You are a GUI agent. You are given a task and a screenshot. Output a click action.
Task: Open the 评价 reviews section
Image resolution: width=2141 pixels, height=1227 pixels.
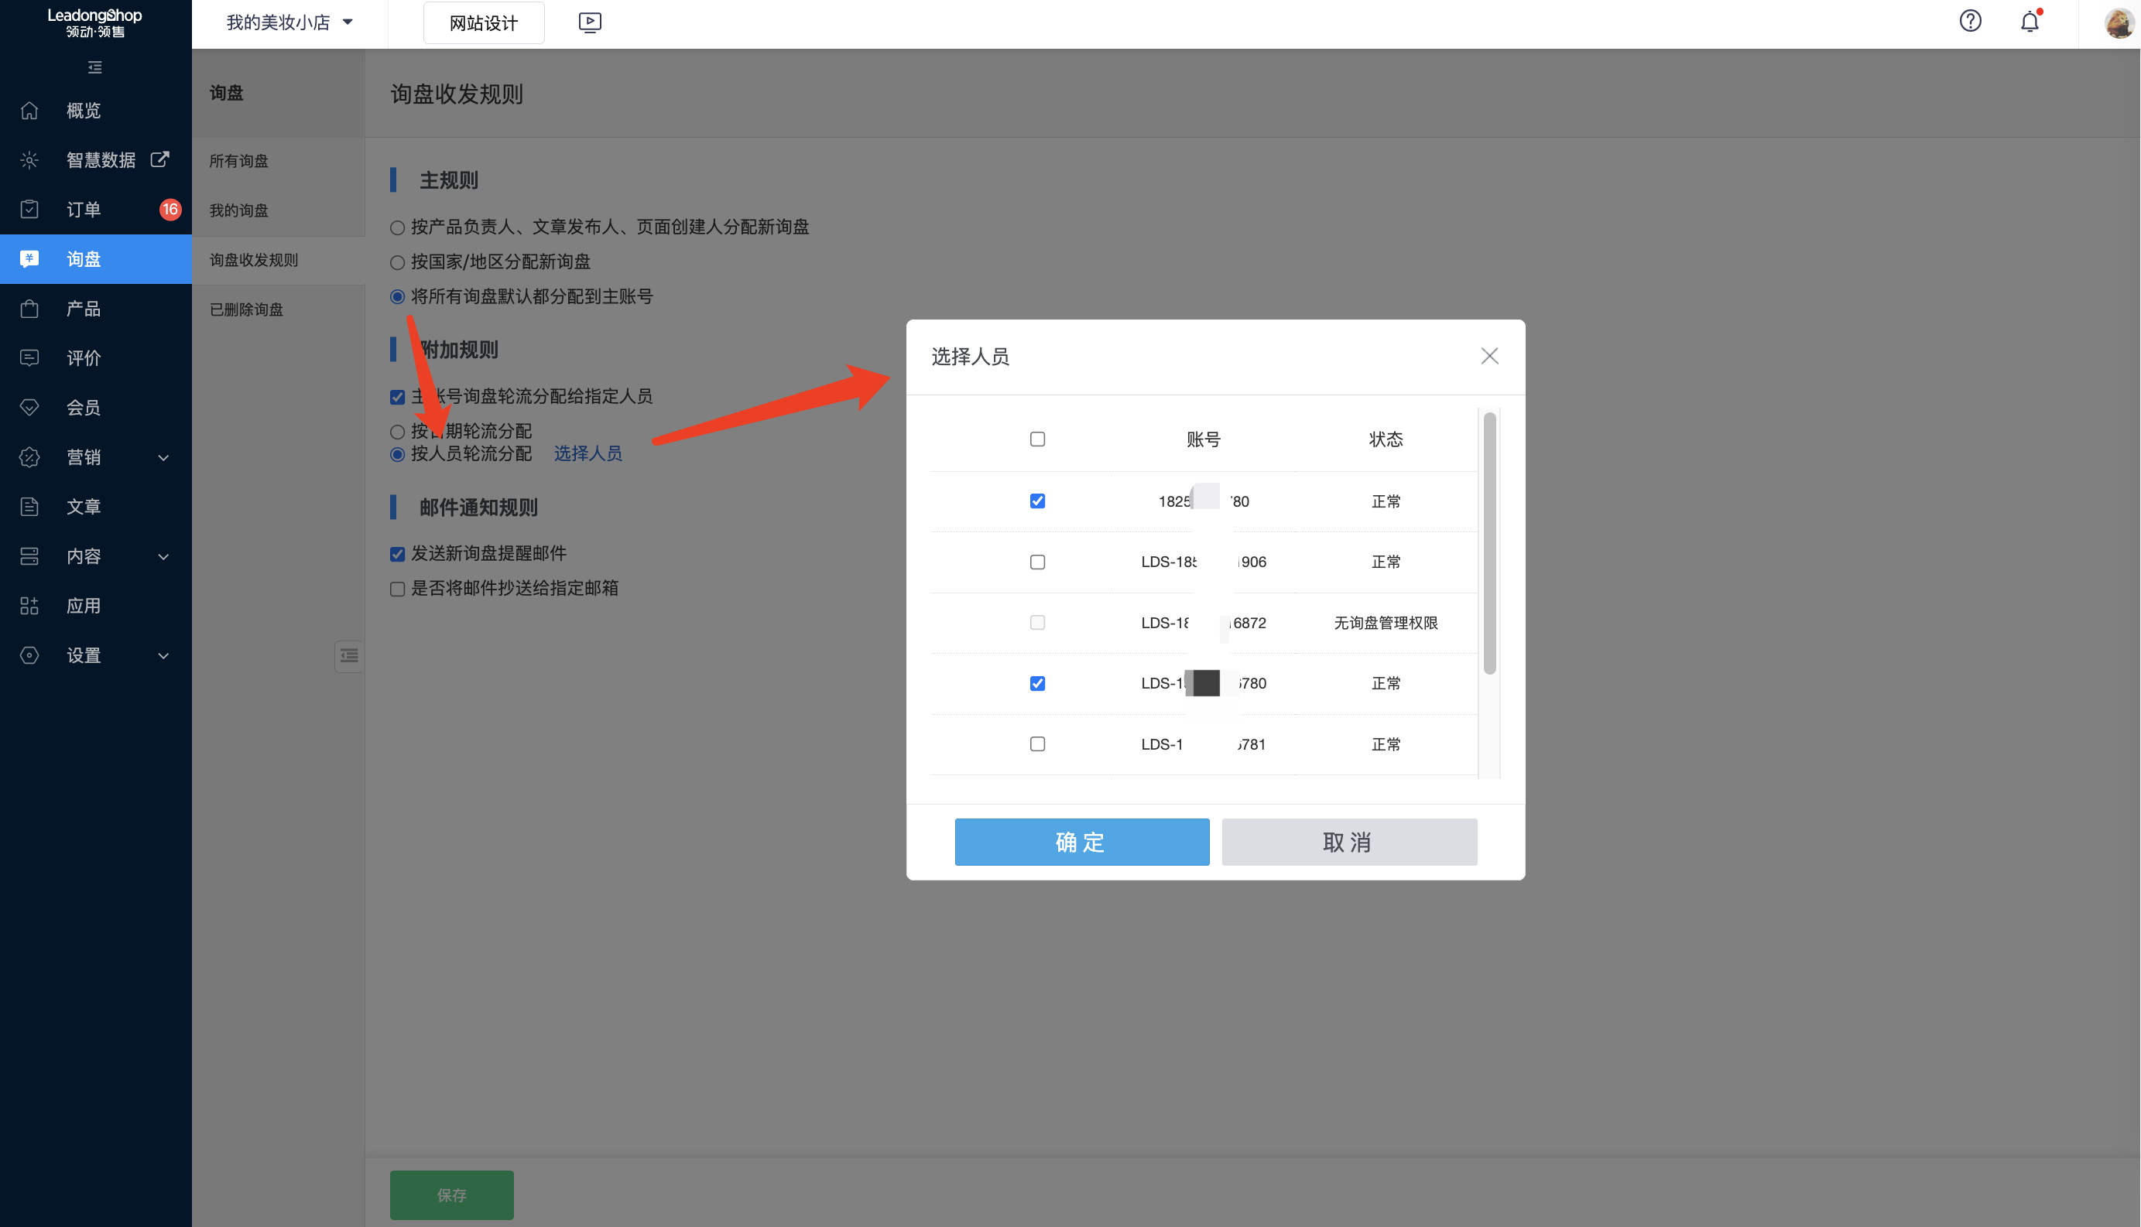click(84, 357)
